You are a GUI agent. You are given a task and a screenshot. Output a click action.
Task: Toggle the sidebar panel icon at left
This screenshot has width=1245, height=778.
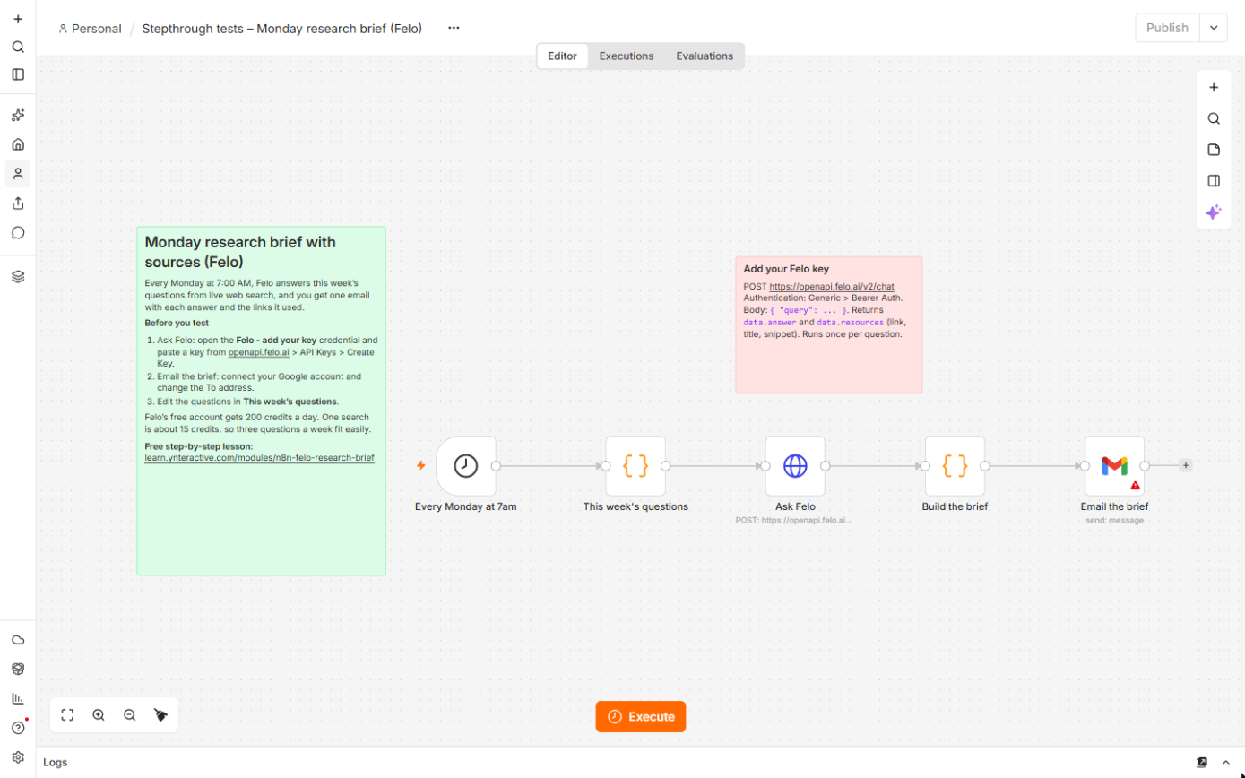(x=18, y=74)
